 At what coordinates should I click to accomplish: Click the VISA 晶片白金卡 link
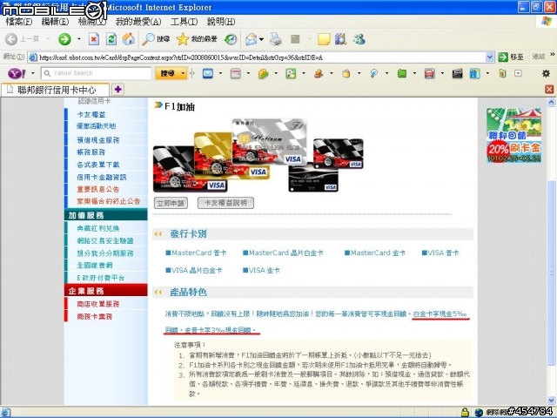(194, 271)
